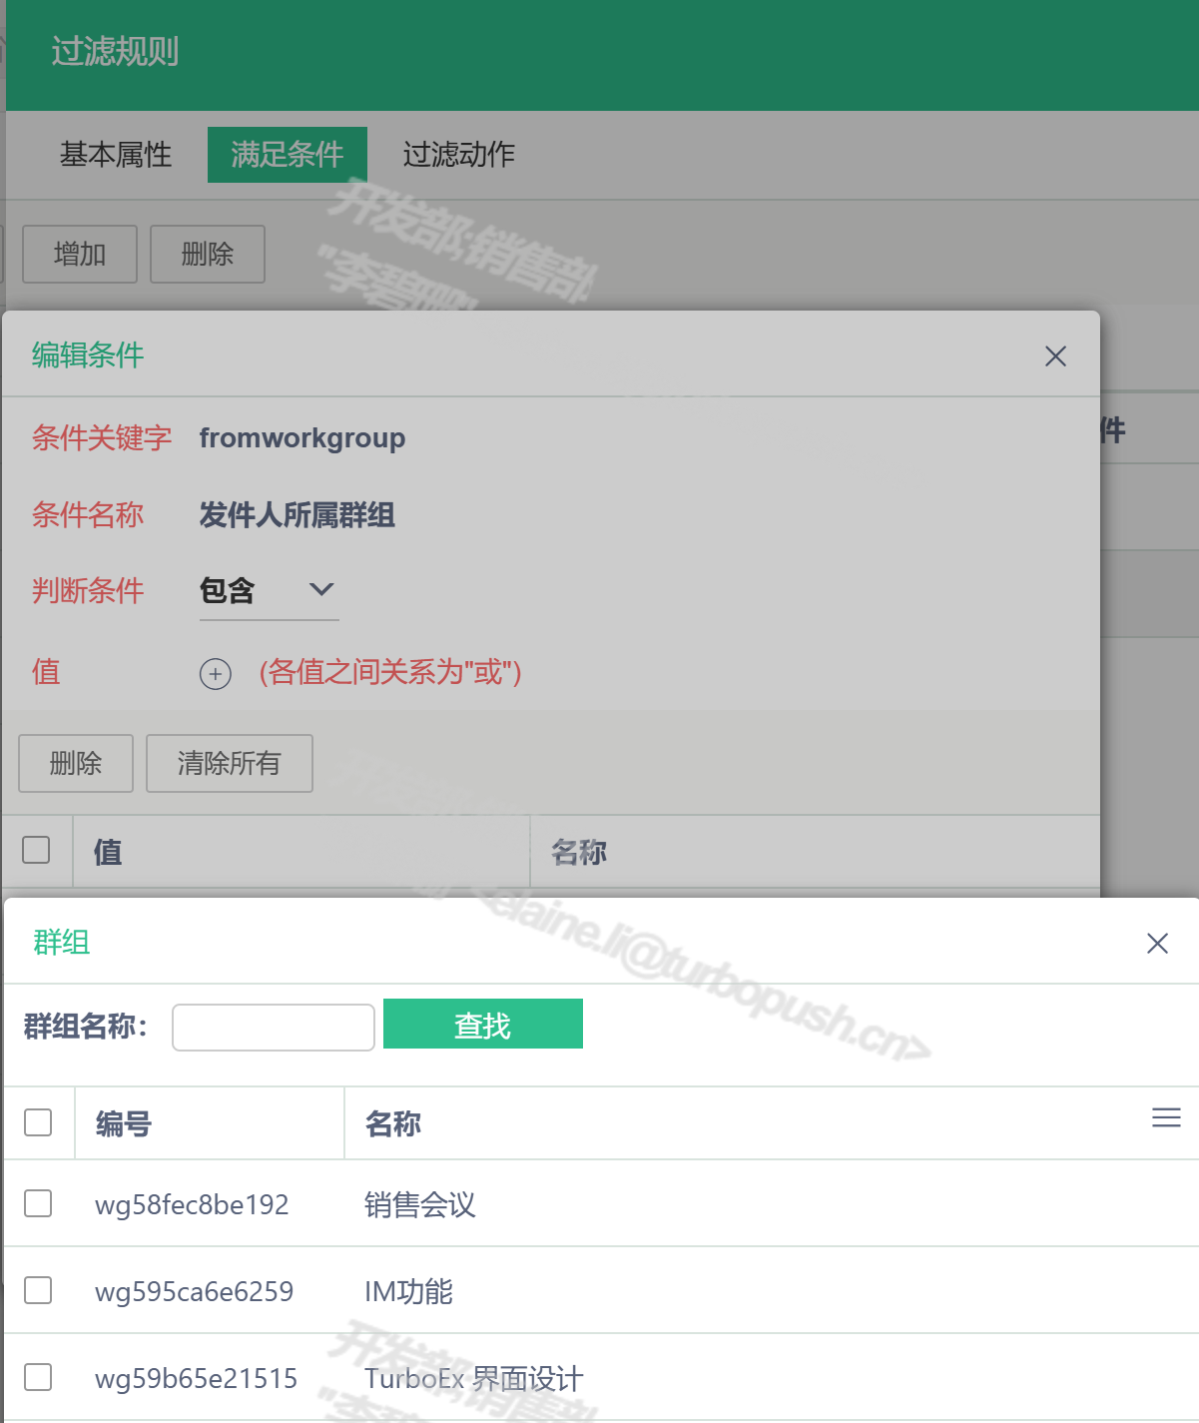
Task: Check the box for 销售会议 group
Action: [38, 1203]
